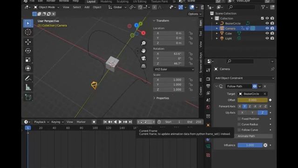This screenshot has width=298, height=168.
Task: Select the Transform tool
Action: (28, 69)
